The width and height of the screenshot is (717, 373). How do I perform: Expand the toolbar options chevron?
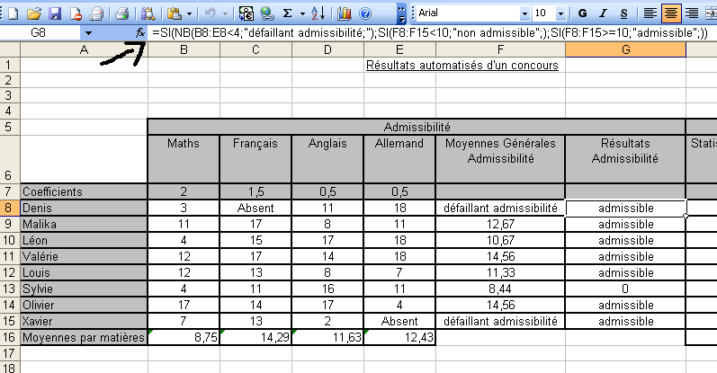[x=401, y=13]
